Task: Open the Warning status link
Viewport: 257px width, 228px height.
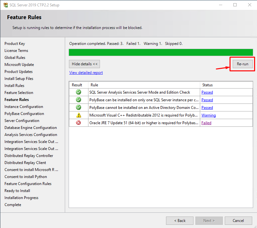Action: coord(208,115)
